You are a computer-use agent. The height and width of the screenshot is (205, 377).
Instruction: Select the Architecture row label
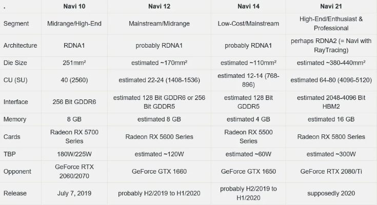pyautogui.click(x=20, y=45)
